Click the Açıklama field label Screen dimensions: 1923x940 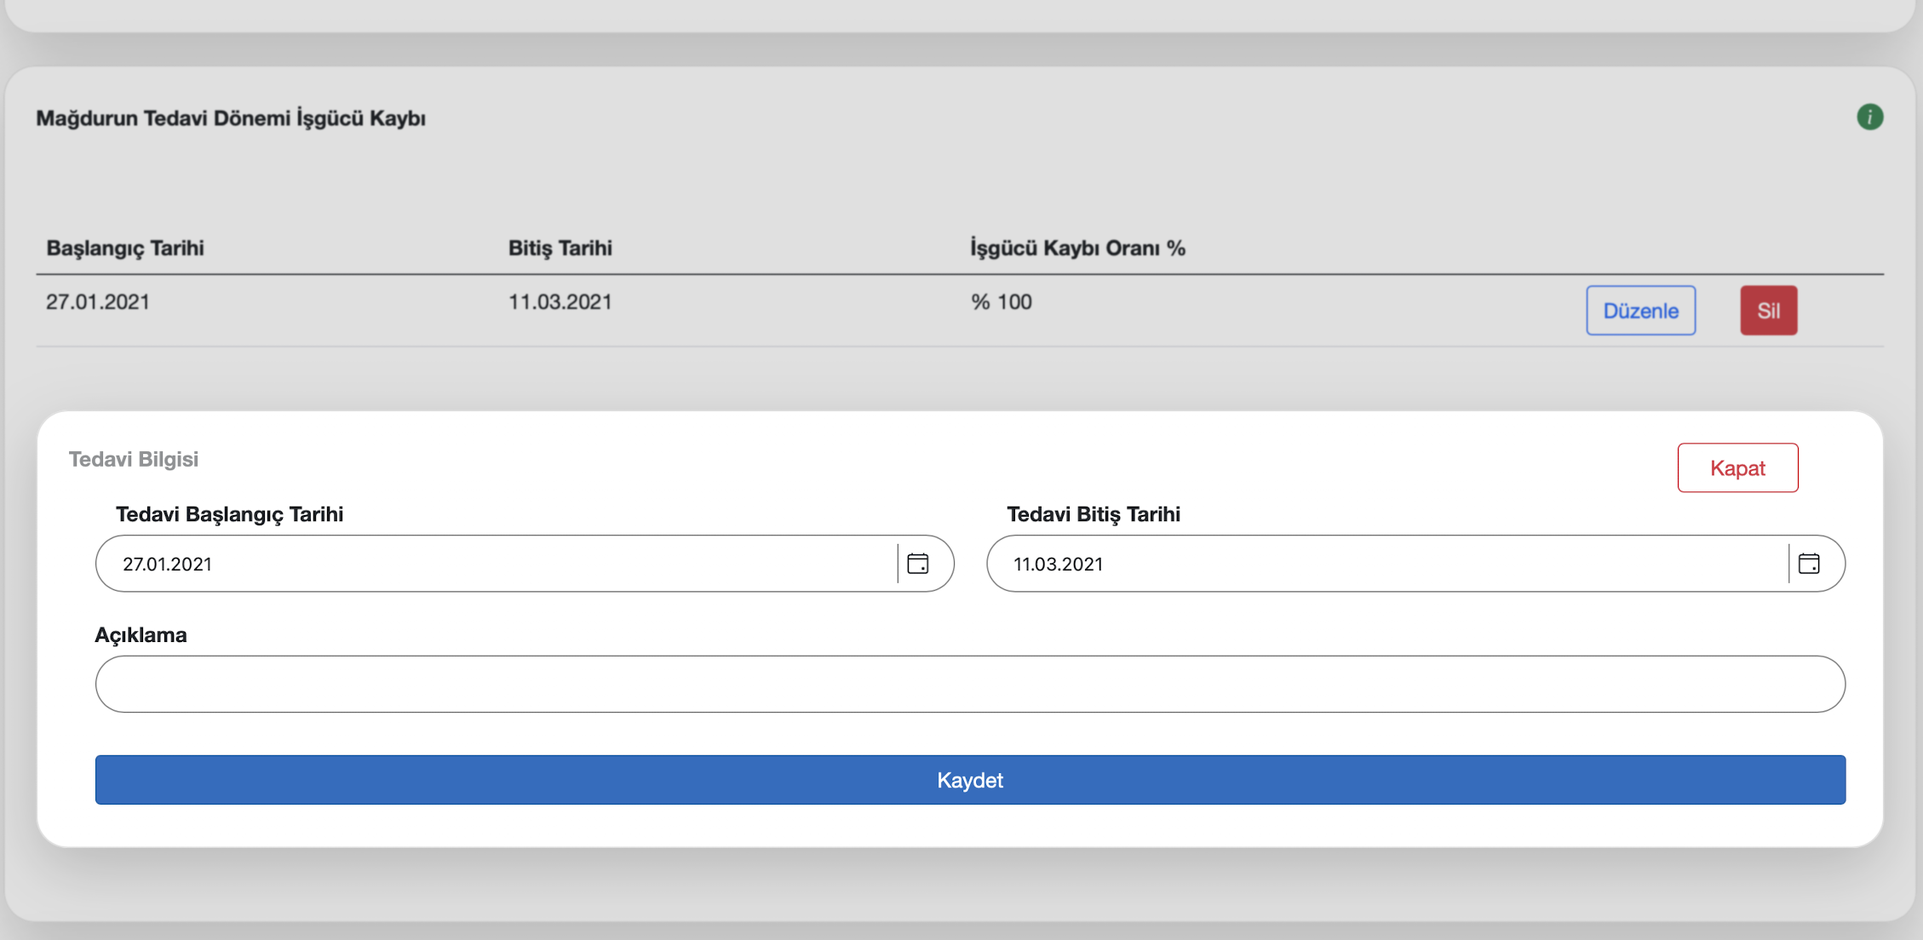click(141, 635)
